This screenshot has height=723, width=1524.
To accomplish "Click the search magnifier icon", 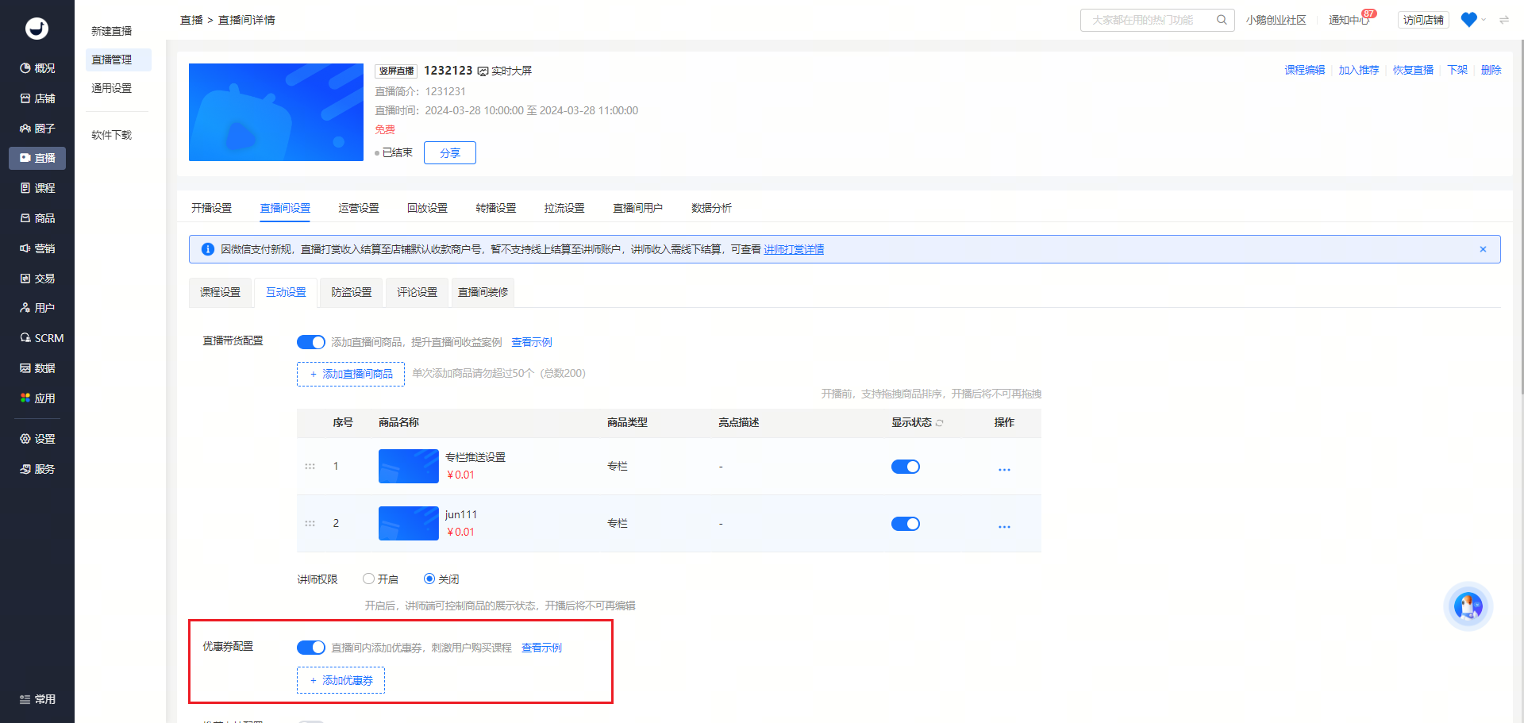I will click(x=1222, y=20).
